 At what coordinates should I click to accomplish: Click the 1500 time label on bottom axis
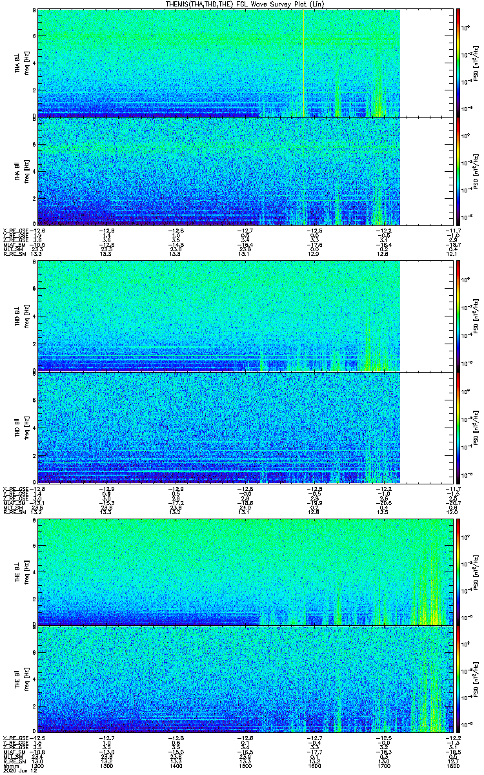click(x=245, y=766)
